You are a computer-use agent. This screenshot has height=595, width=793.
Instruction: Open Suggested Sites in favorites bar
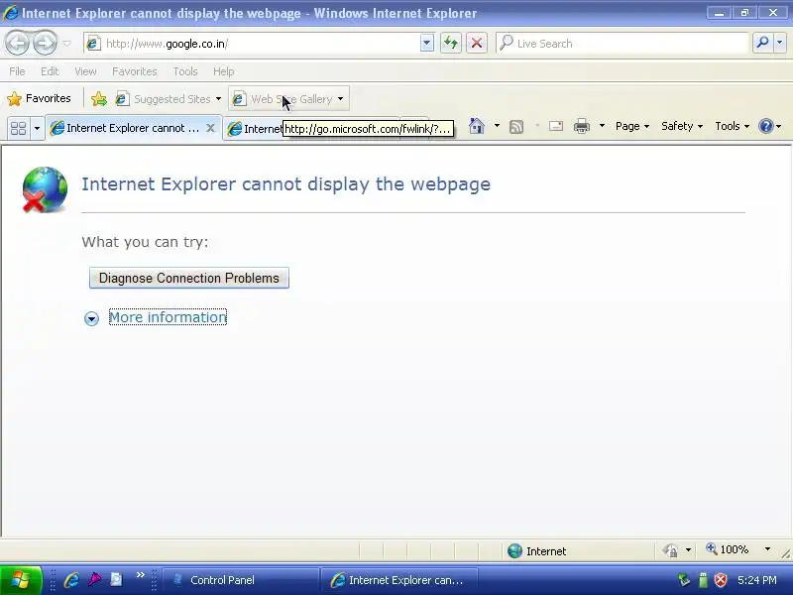tap(169, 98)
